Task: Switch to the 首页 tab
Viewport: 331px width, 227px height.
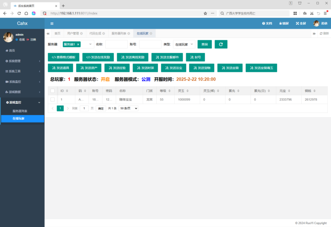Action: coord(57,33)
